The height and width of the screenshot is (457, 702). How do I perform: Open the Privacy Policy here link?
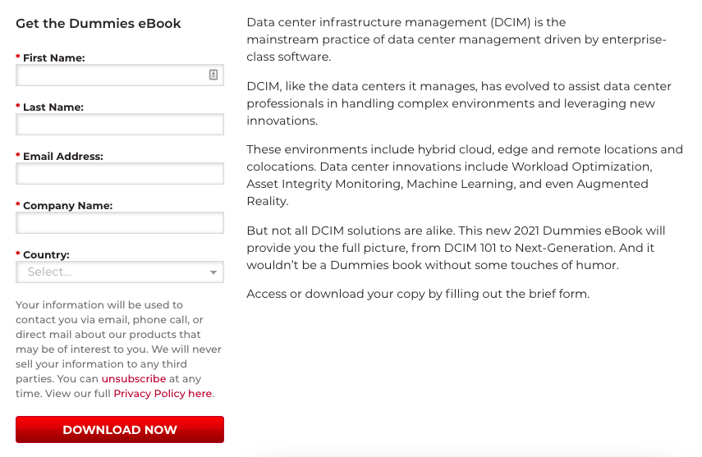point(163,394)
